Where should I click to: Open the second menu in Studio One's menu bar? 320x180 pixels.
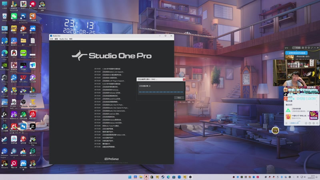(x=56, y=39)
